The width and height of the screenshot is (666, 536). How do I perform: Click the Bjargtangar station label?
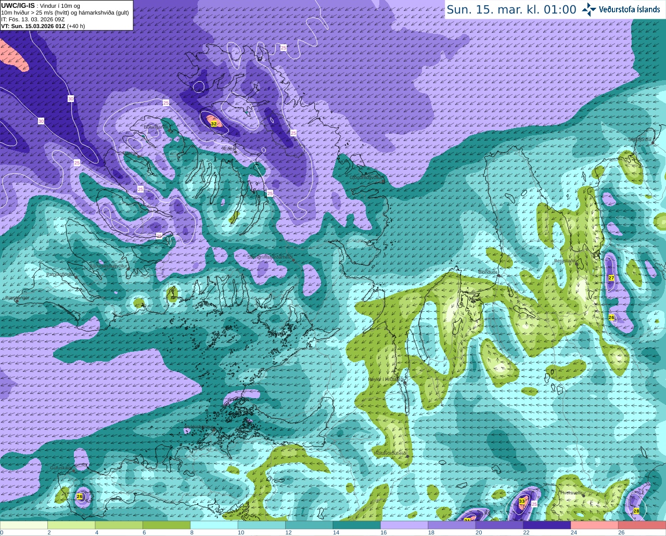17,298
